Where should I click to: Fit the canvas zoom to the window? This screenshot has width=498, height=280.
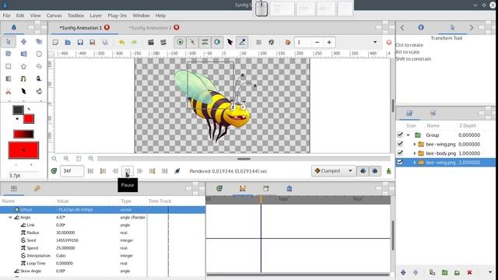[x=79, y=159]
